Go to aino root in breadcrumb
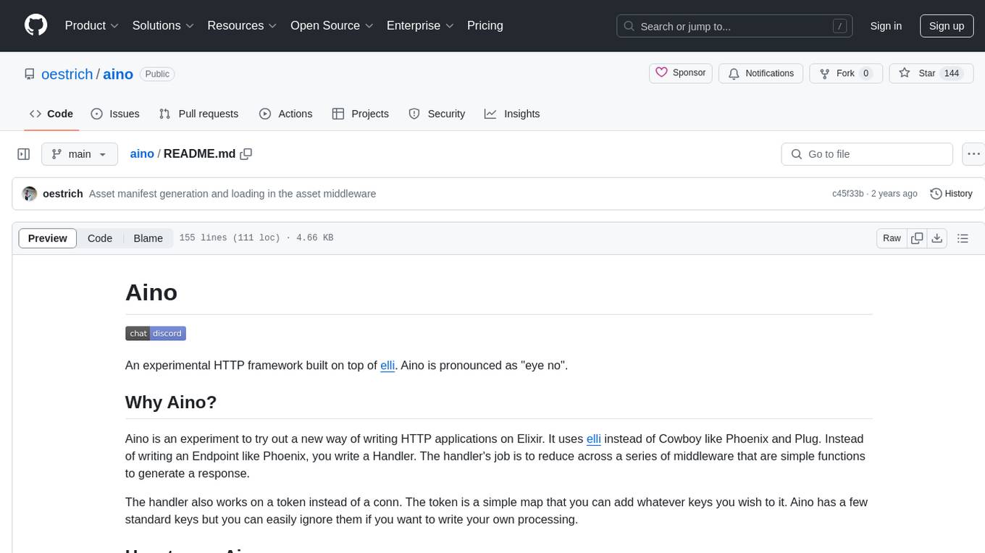Image resolution: width=985 pixels, height=553 pixels. (142, 153)
